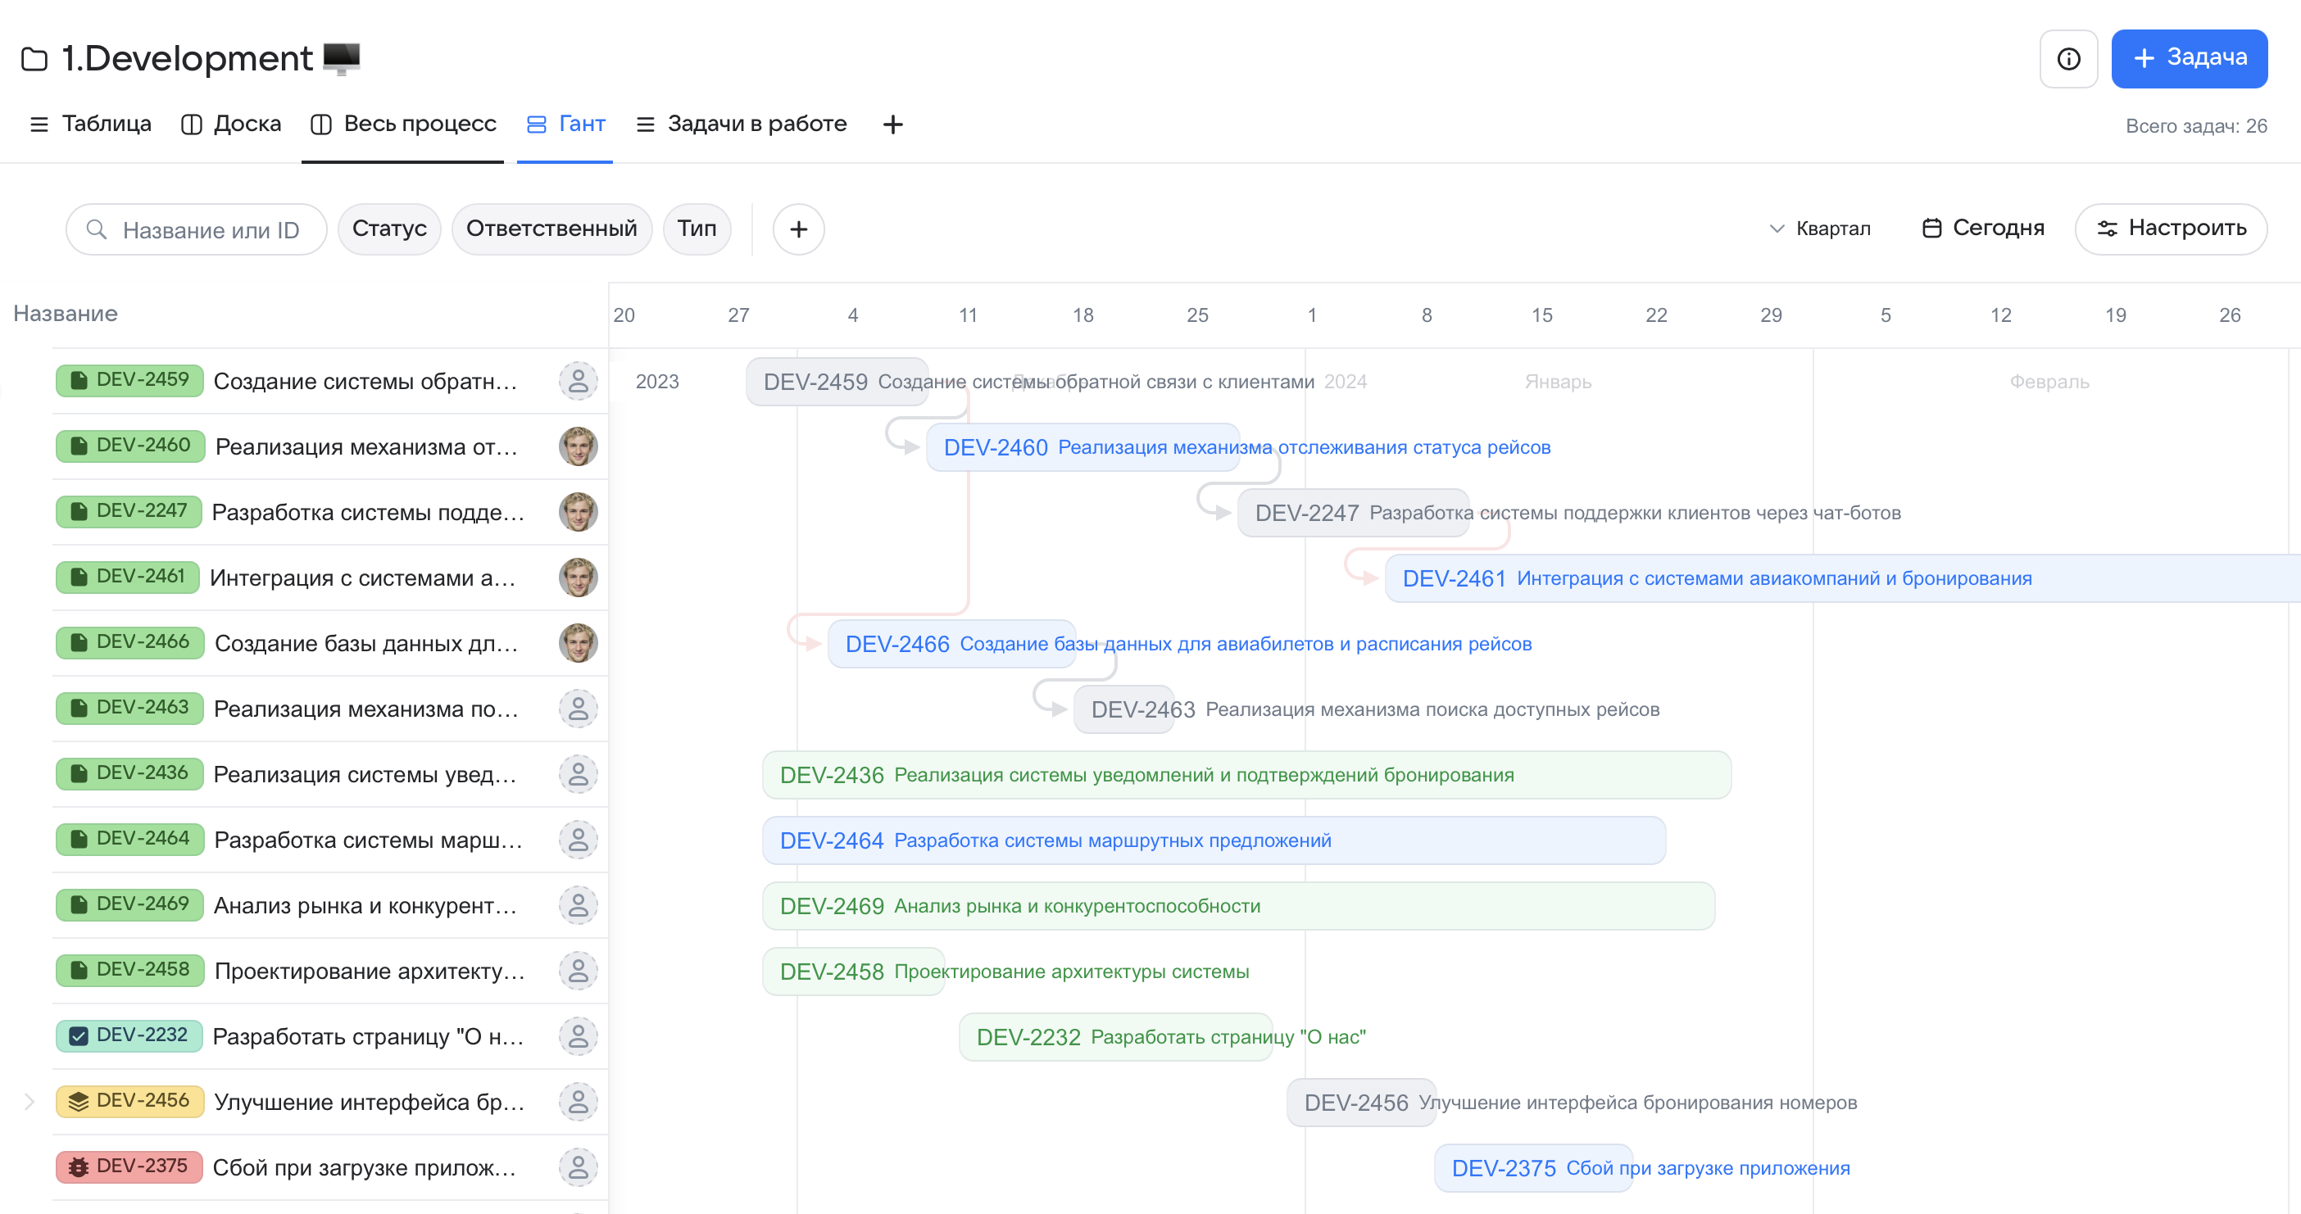Click the bug type icon on DEV-2375

tap(79, 1166)
